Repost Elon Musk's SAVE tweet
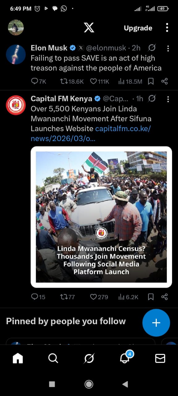Viewport: 178px width, 396px height. tap(72, 81)
